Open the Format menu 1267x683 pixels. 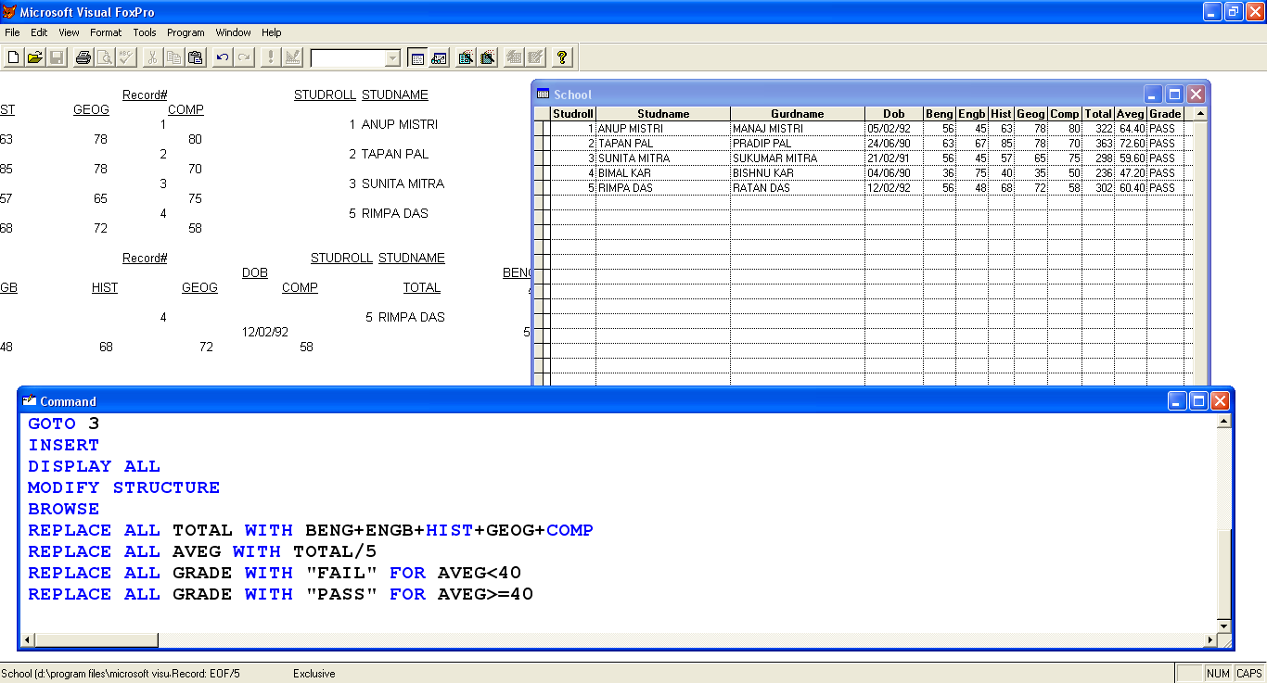pyautogui.click(x=106, y=32)
